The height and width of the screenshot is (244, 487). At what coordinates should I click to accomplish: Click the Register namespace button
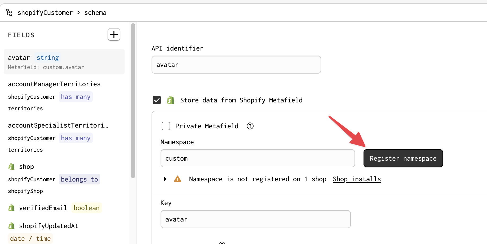coord(403,158)
